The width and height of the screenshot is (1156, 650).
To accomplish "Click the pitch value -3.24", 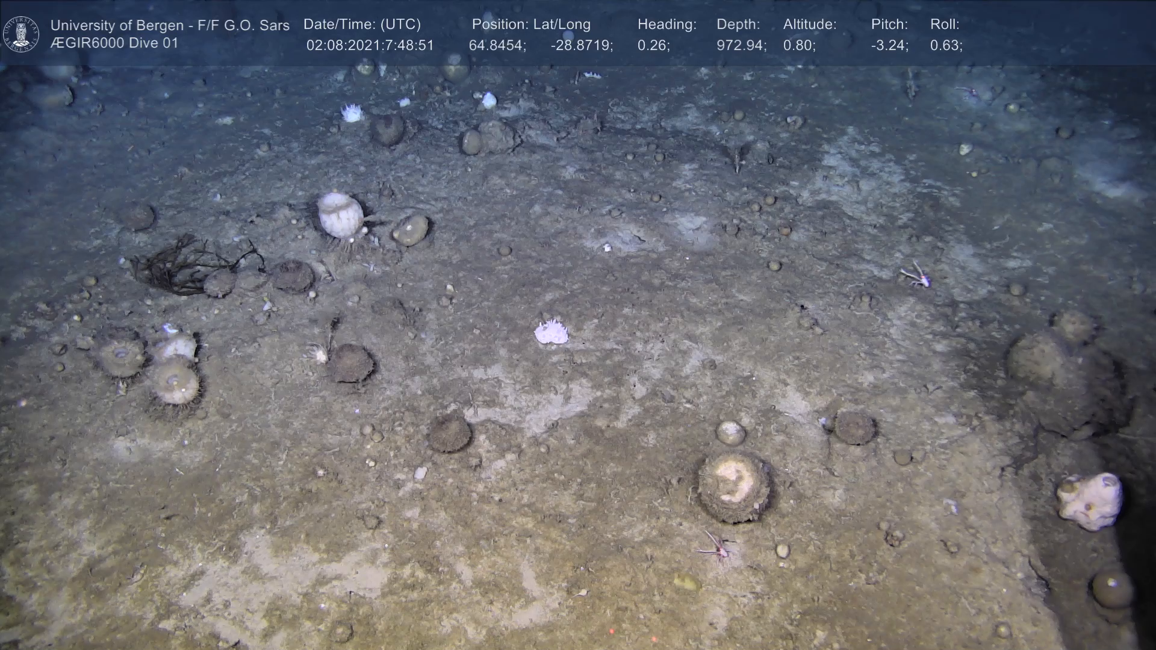I will (x=889, y=46).
